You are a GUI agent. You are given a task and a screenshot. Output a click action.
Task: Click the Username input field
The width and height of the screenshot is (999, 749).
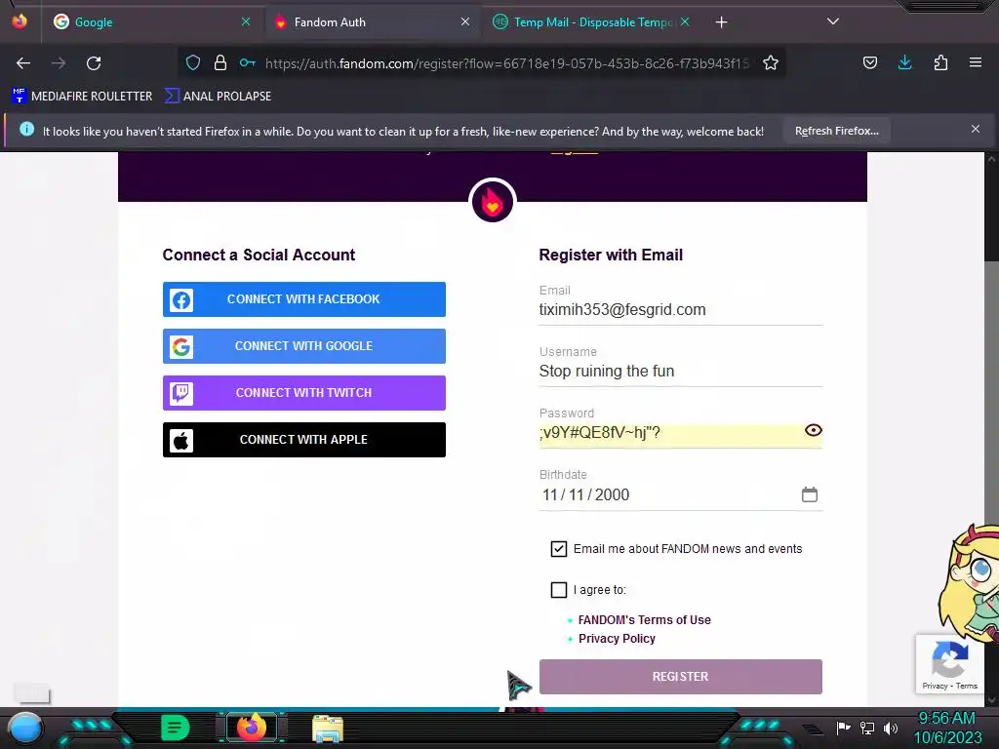click(680, 372)
